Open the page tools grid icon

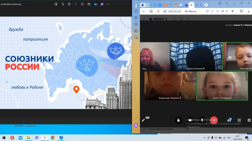208,11
